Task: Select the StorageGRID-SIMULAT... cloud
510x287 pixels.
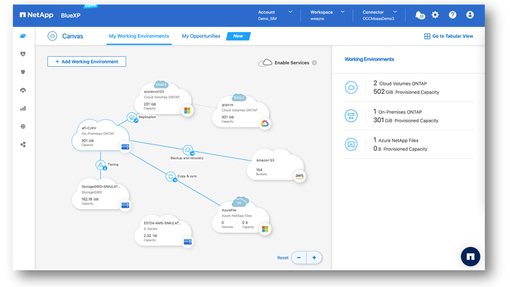Action: 100,194
